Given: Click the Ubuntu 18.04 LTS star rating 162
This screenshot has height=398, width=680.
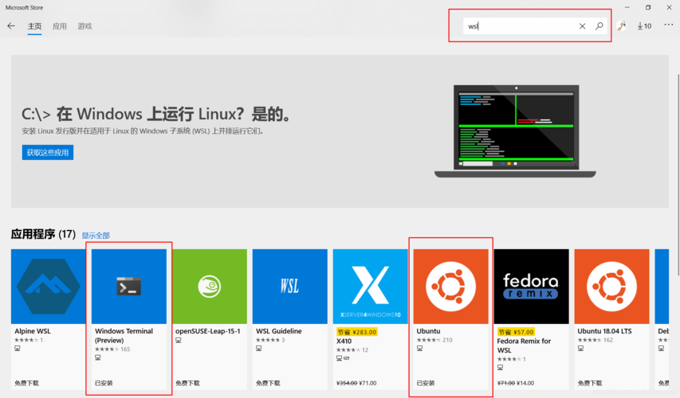Looking at the screenshot, I should pyautogui.click(x=595, y=341).
